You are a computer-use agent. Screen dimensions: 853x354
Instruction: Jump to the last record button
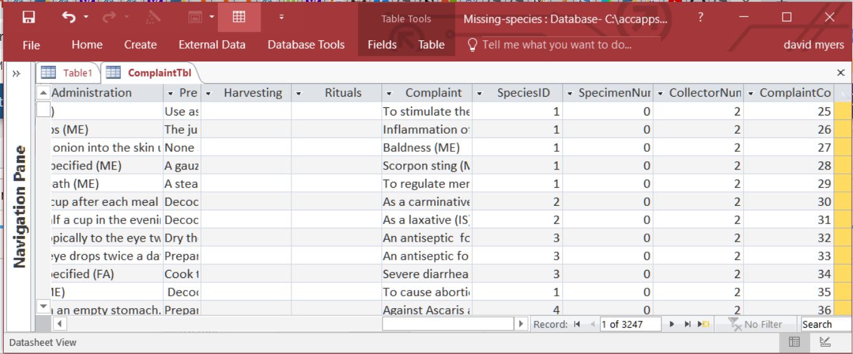coord(688,324)
